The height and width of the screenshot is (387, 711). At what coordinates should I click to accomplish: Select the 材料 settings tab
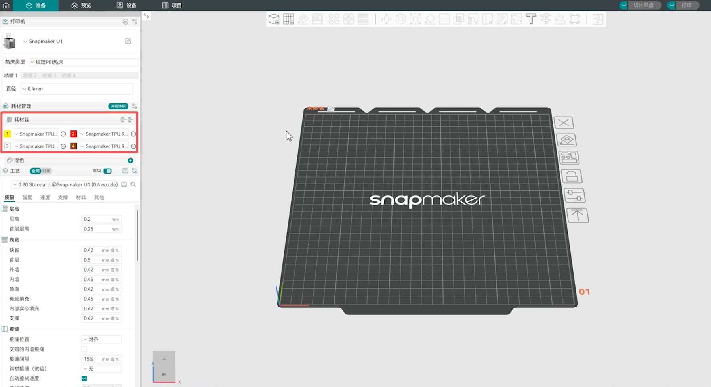pos(81,197)
